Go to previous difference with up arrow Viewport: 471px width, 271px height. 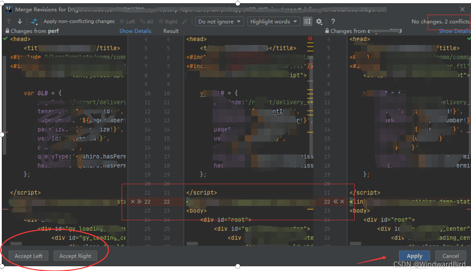(x=9, y=21)
